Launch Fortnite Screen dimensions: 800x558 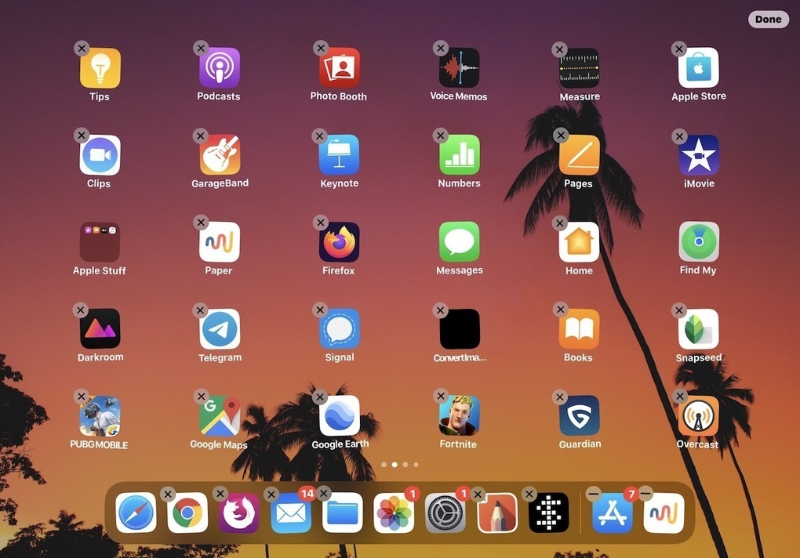tap(459, 416)
